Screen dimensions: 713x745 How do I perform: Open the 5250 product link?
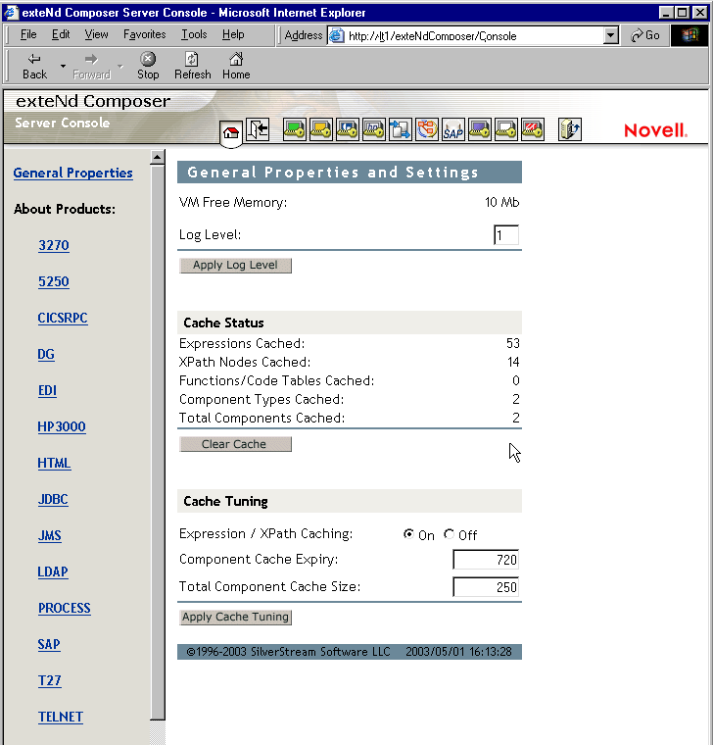(x=54, y=281)
